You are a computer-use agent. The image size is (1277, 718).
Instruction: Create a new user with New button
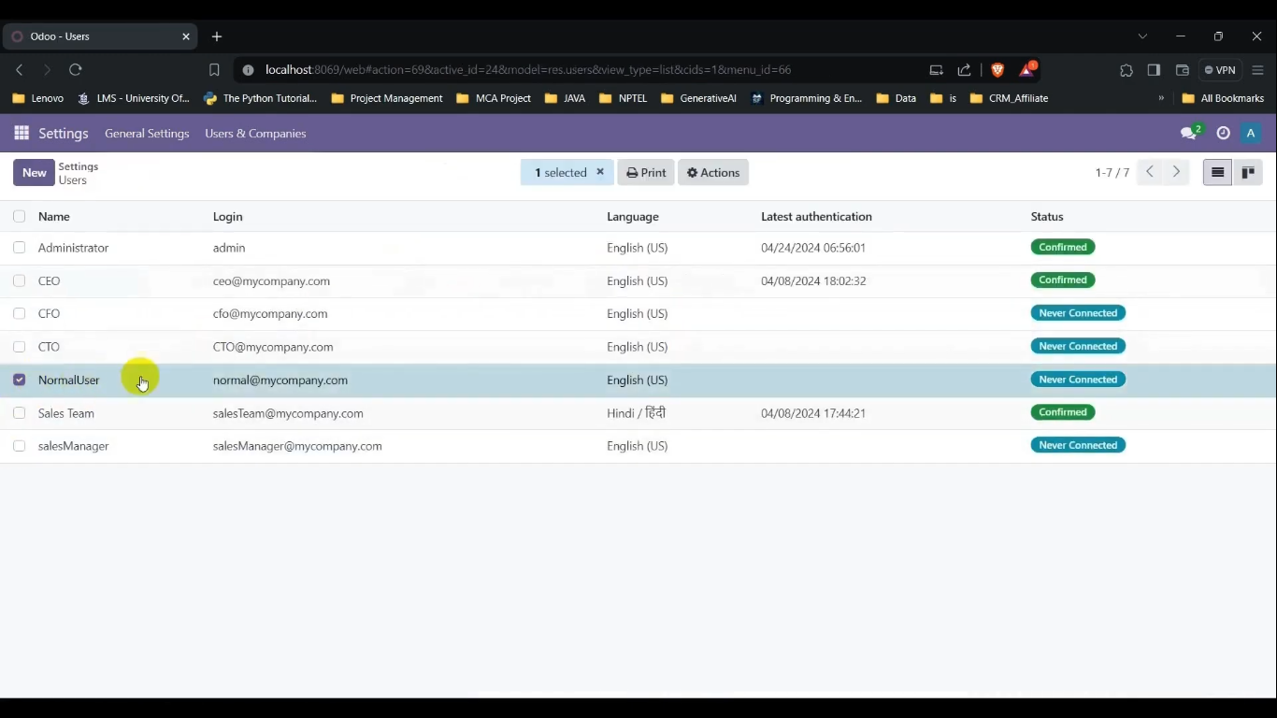(x=34, y=173)
